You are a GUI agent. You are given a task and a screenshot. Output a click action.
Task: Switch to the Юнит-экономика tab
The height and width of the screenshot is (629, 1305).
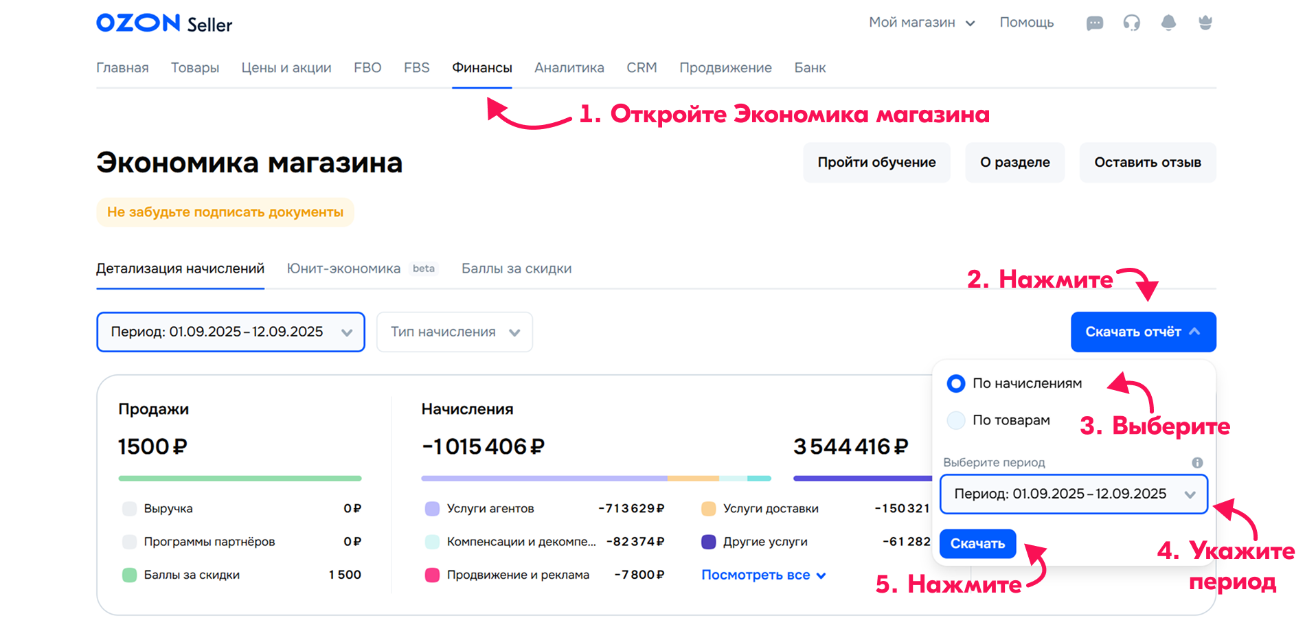343,268
